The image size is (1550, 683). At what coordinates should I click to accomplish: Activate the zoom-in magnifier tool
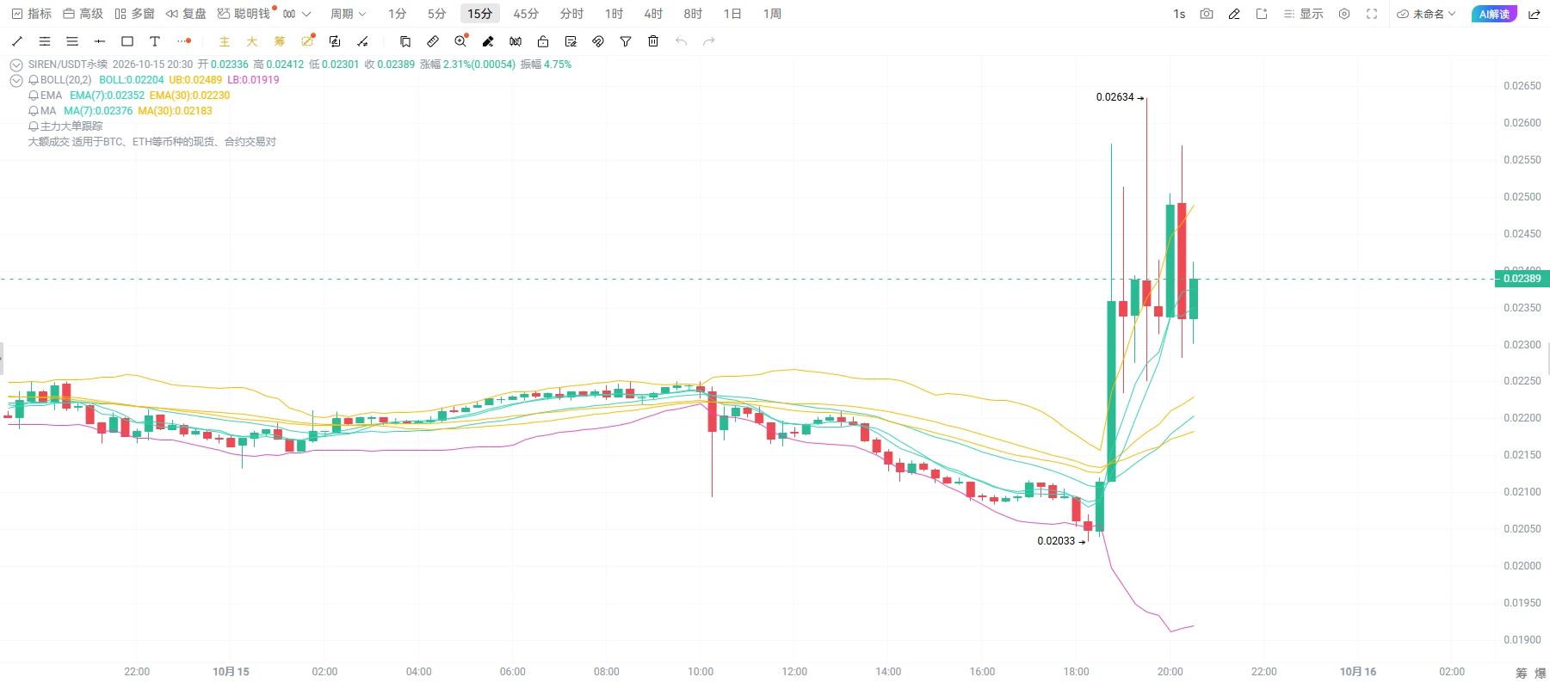tap(461, 40)
